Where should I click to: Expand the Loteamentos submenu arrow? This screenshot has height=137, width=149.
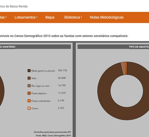37,17
